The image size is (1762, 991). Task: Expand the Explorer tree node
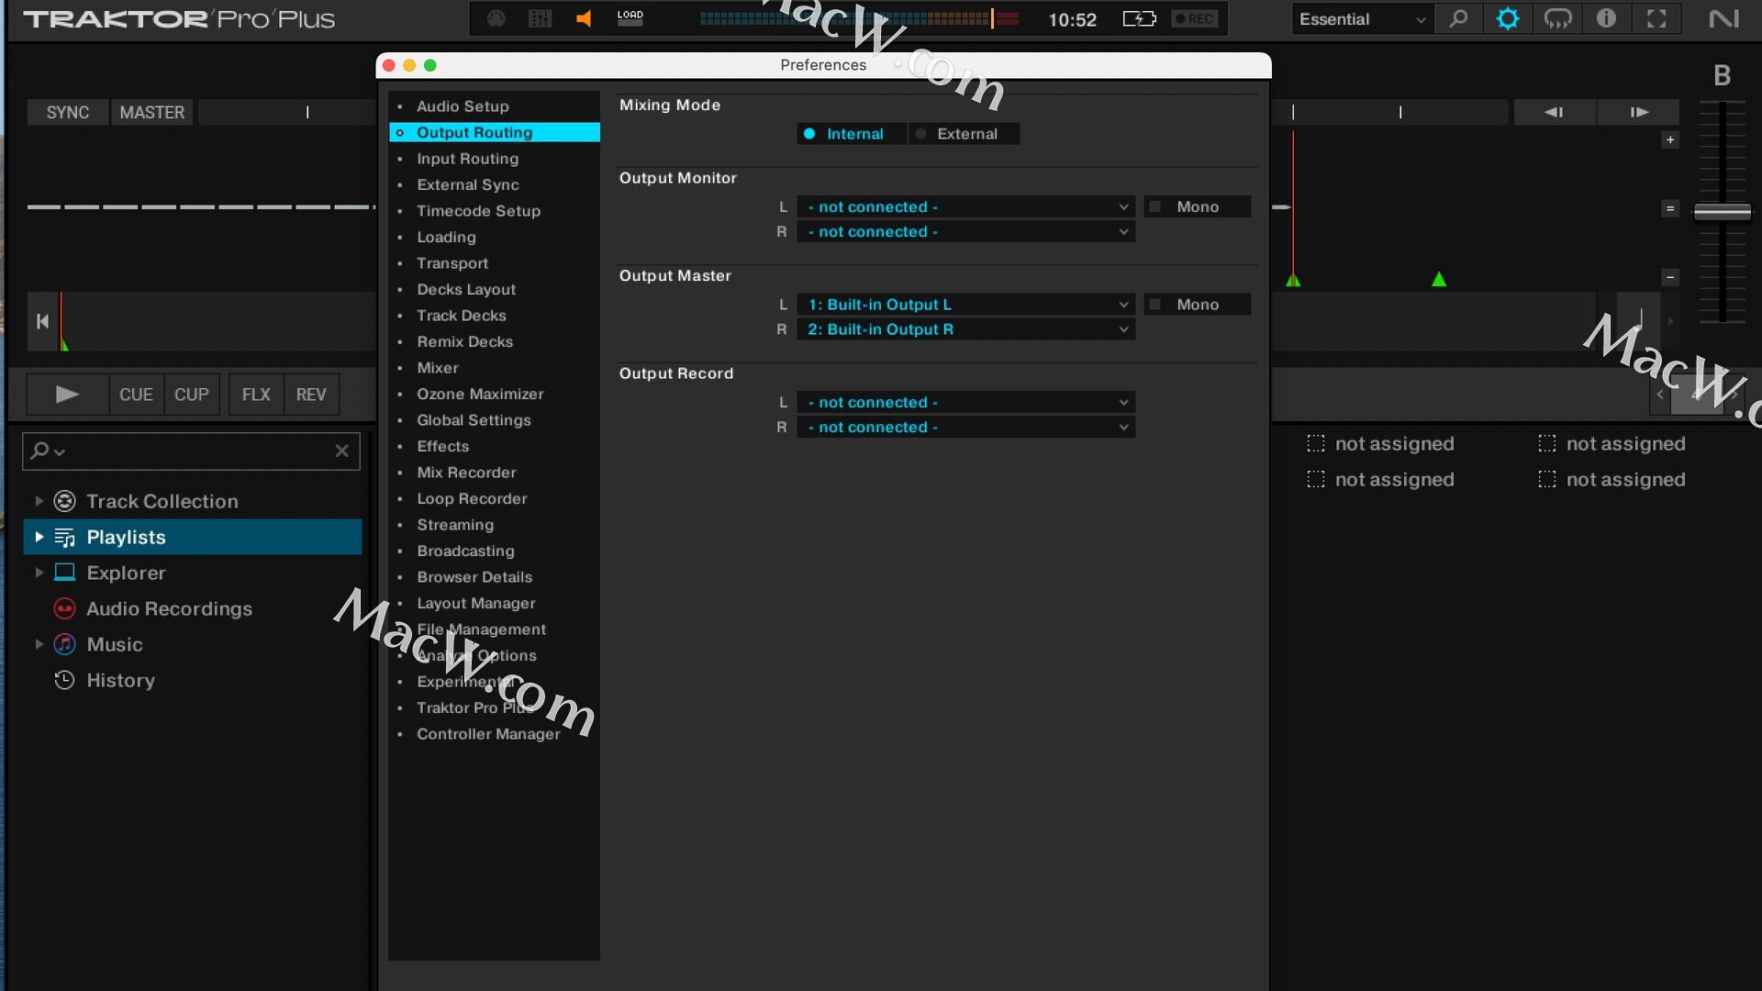tap(39, 573)
